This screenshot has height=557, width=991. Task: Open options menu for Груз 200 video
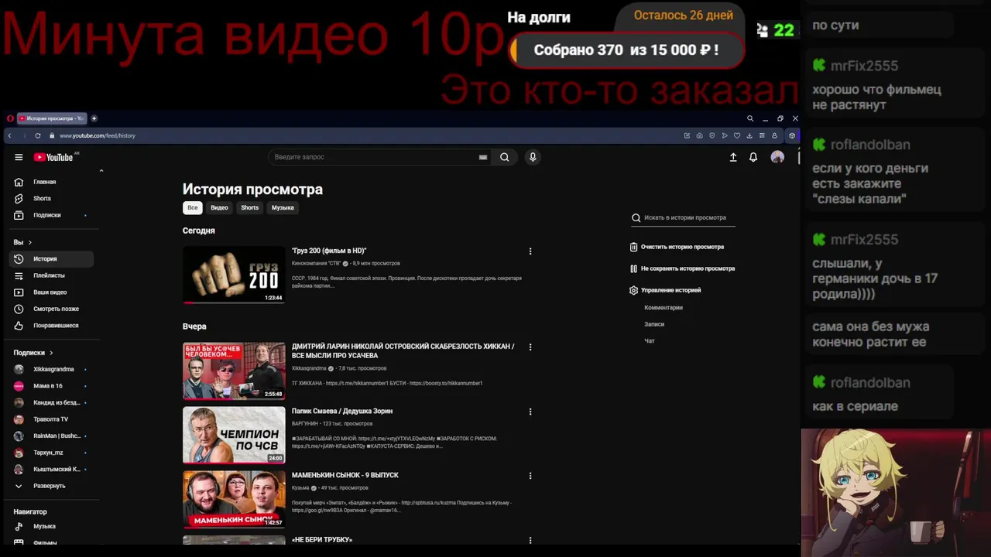530,251
